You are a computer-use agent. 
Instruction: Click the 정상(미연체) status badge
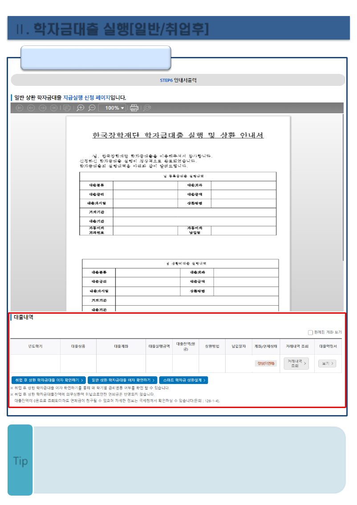point(266,364)
